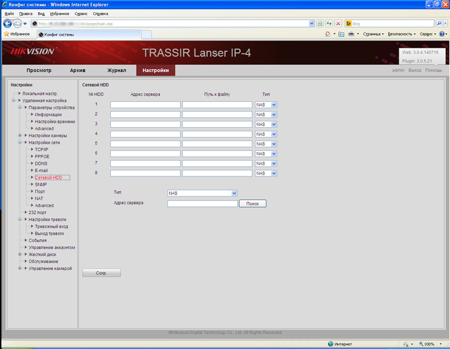The image size is (450, 349).
Task: Open the Файл menu
Action: [x=9, y=13]
